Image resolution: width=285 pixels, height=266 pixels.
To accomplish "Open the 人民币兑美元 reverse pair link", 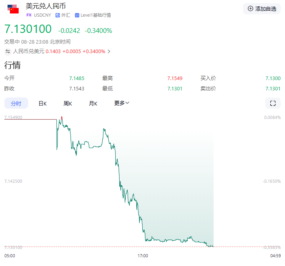I will tap(29, 51).
